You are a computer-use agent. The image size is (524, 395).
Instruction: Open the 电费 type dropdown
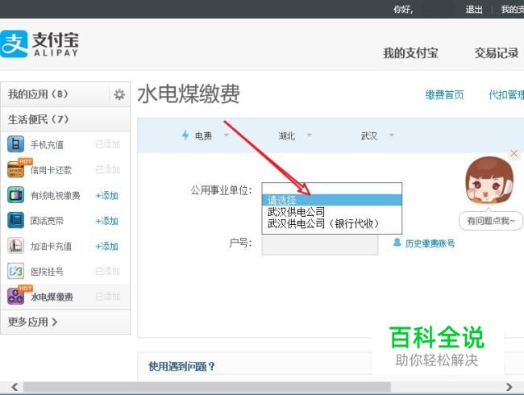tap(211, 135)
